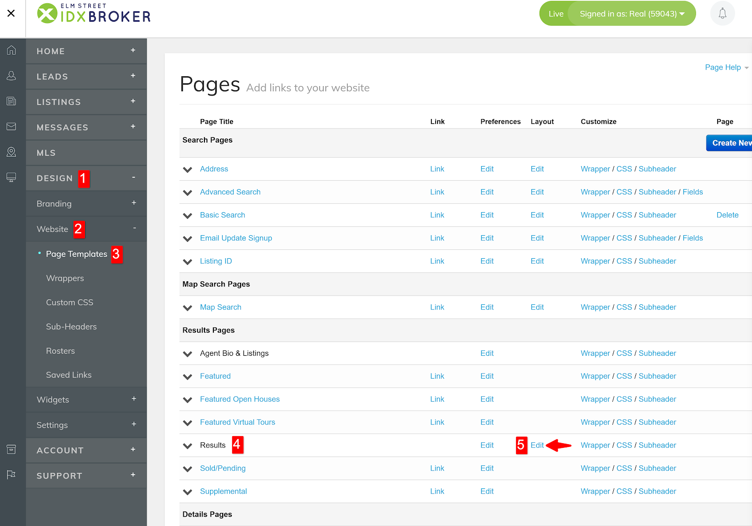Viewport: 752px width, 526px height.
Task: Expand the MESSAGES menu plus icon
Action: click(133, 127)
